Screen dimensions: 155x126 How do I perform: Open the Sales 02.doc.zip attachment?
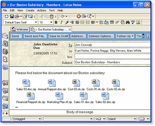coord(105,98)
